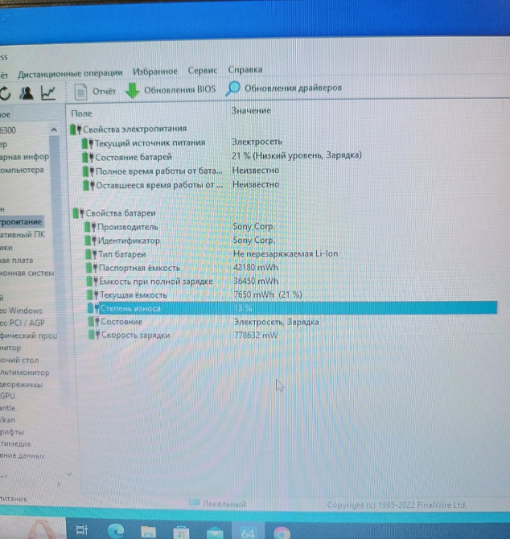
Task: Select Системная плата tree item
Action: tap(17, 261)
